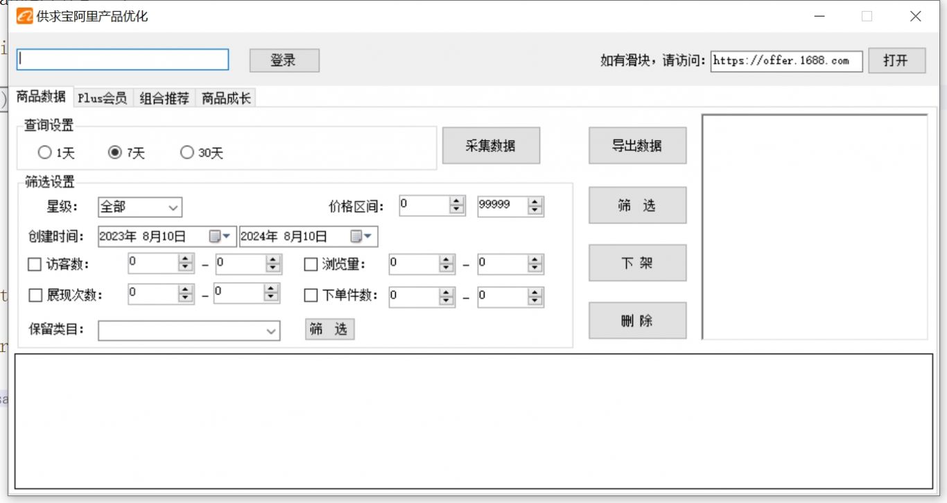Screen dimensions: 947x503
Task: Click 浏览量 minimum spinner arrows
Action: click(447, 264)
